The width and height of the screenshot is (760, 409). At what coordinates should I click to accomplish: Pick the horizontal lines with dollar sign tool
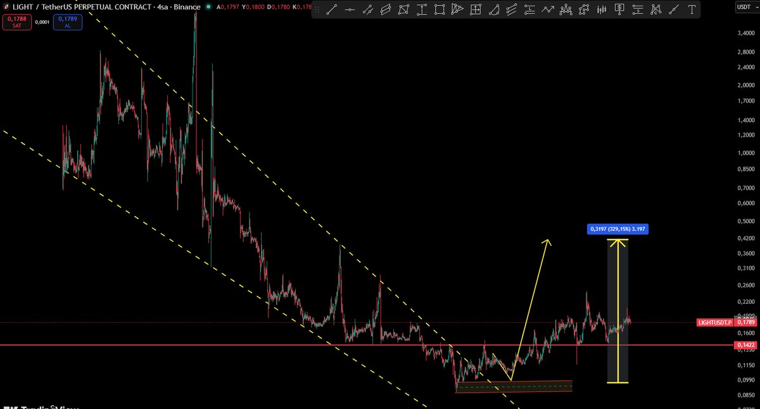(x=638, y=9)
